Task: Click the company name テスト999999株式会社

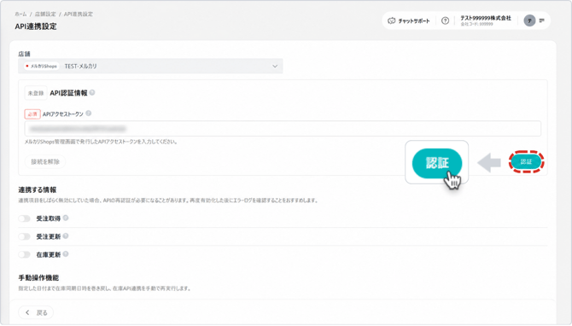Action: tap(486, 18)
